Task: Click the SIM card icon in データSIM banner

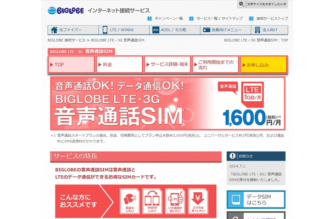Action: click(236, 200)
